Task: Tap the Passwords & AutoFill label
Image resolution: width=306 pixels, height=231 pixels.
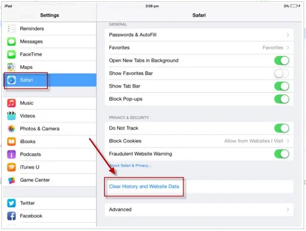Action: coord(133,35)
